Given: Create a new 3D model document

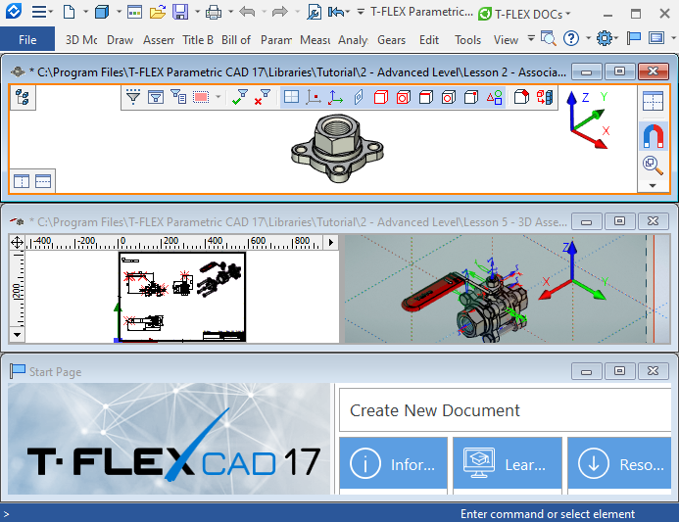Looking at the screenshot, I should pos(101,12).
